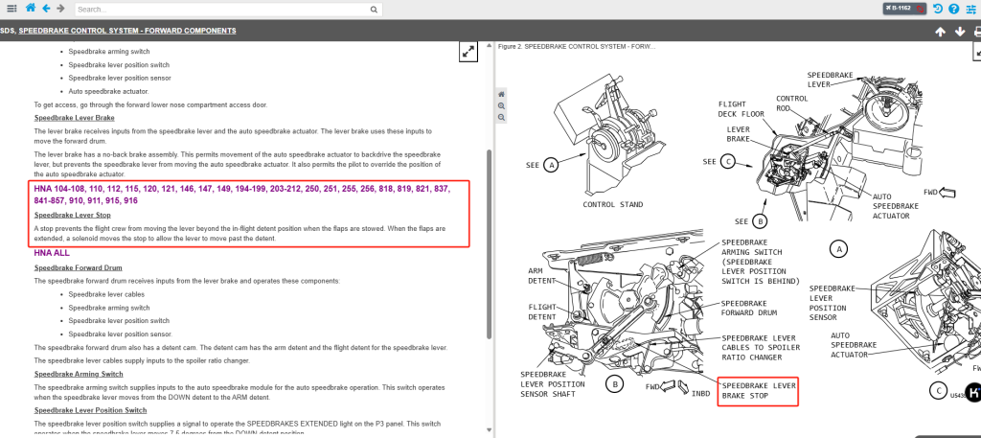Image resolution: width=981 pixels, height=438 pixels.
Task: Open SPEEDBRAKE CONTROL SYSTEM - FORWARD COMPONENTS title link
Action: pos(127,31)
